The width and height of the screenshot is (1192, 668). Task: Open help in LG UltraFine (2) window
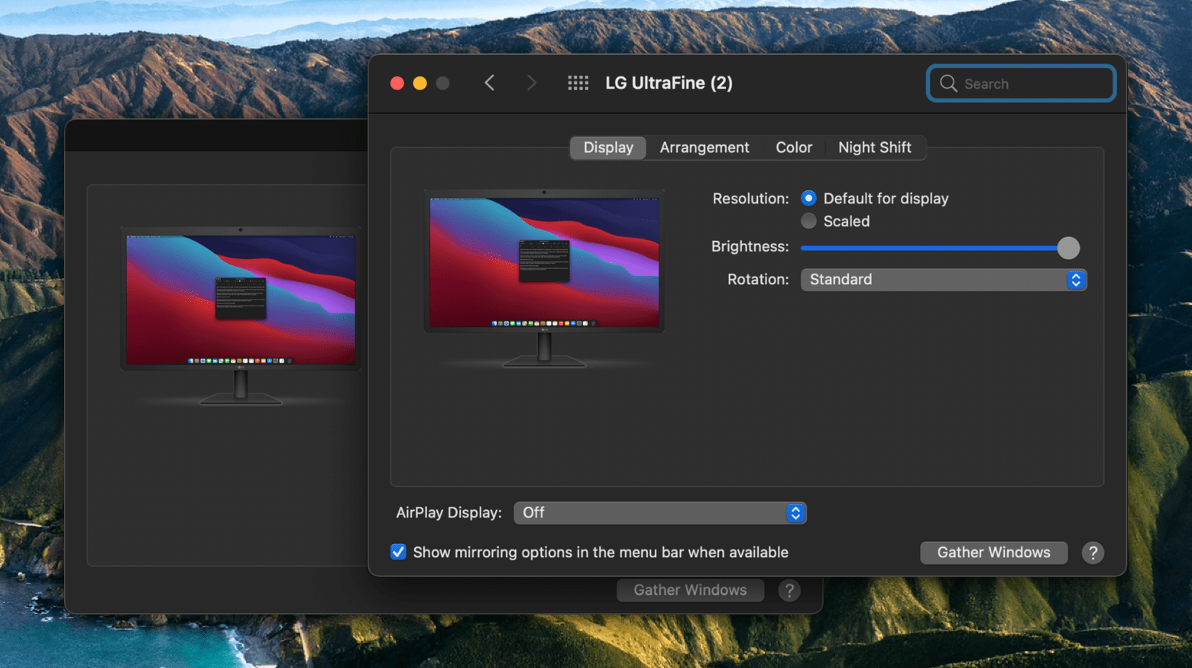point(1093,553)
